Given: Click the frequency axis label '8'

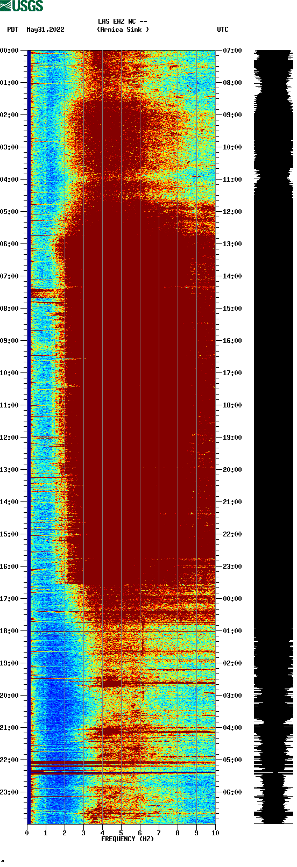Looking at the screenshot, I should (x=178, y=833).
